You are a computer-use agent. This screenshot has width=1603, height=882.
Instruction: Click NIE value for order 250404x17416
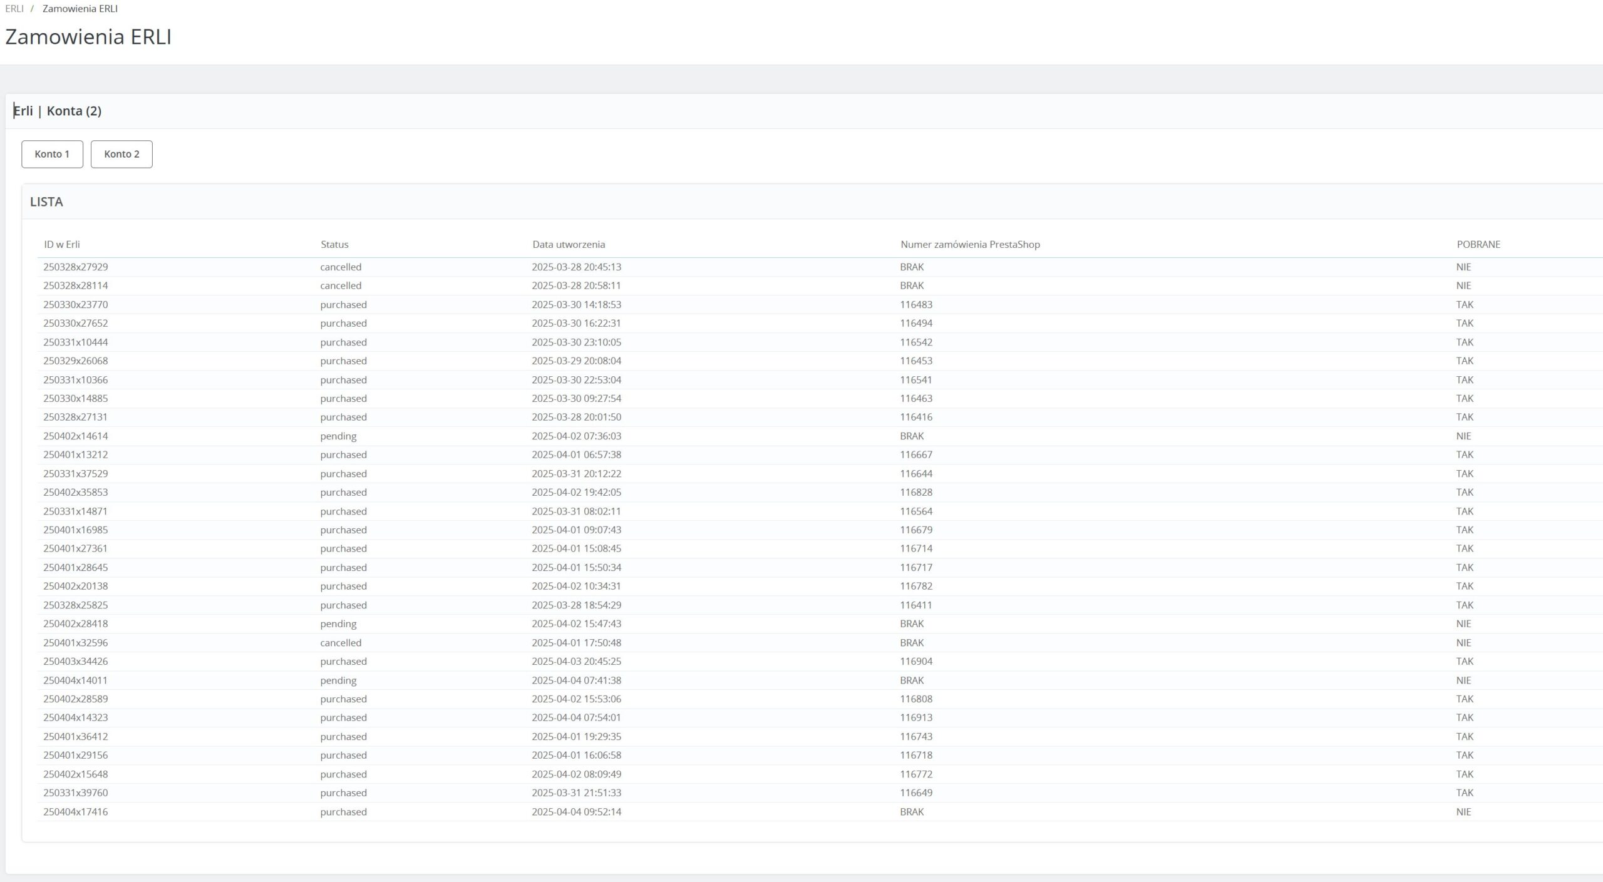click(x=1463, y=811)
